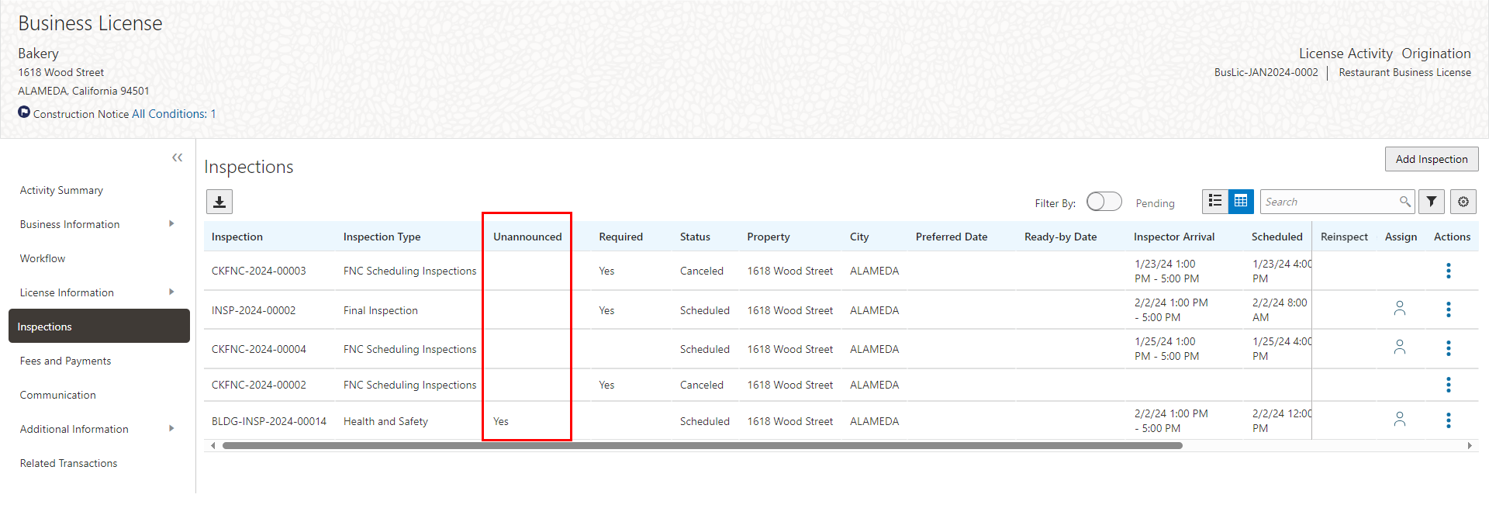Viewport: 1489px width, 522px height.
Task: Open actions menu for INSP-2024-00002
Action: pyautogui.click(x=1448, y=309)
